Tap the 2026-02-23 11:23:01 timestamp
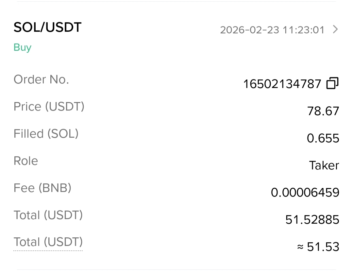 [272, 30]
